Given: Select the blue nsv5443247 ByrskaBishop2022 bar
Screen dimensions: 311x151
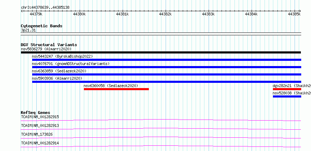Looking at the screenshot, I should click(167, 60).
